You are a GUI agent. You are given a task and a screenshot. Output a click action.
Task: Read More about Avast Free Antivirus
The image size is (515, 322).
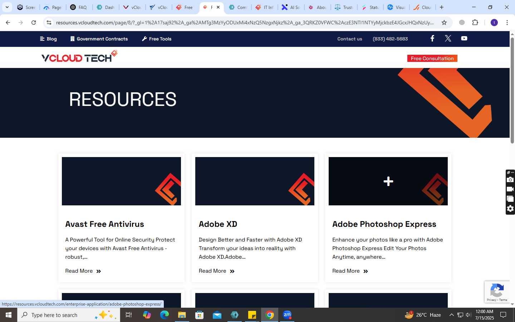coord(83,271)
